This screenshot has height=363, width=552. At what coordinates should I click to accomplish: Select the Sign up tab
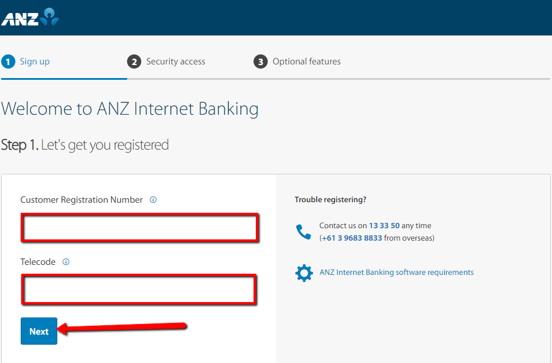(x=34, y=61)
